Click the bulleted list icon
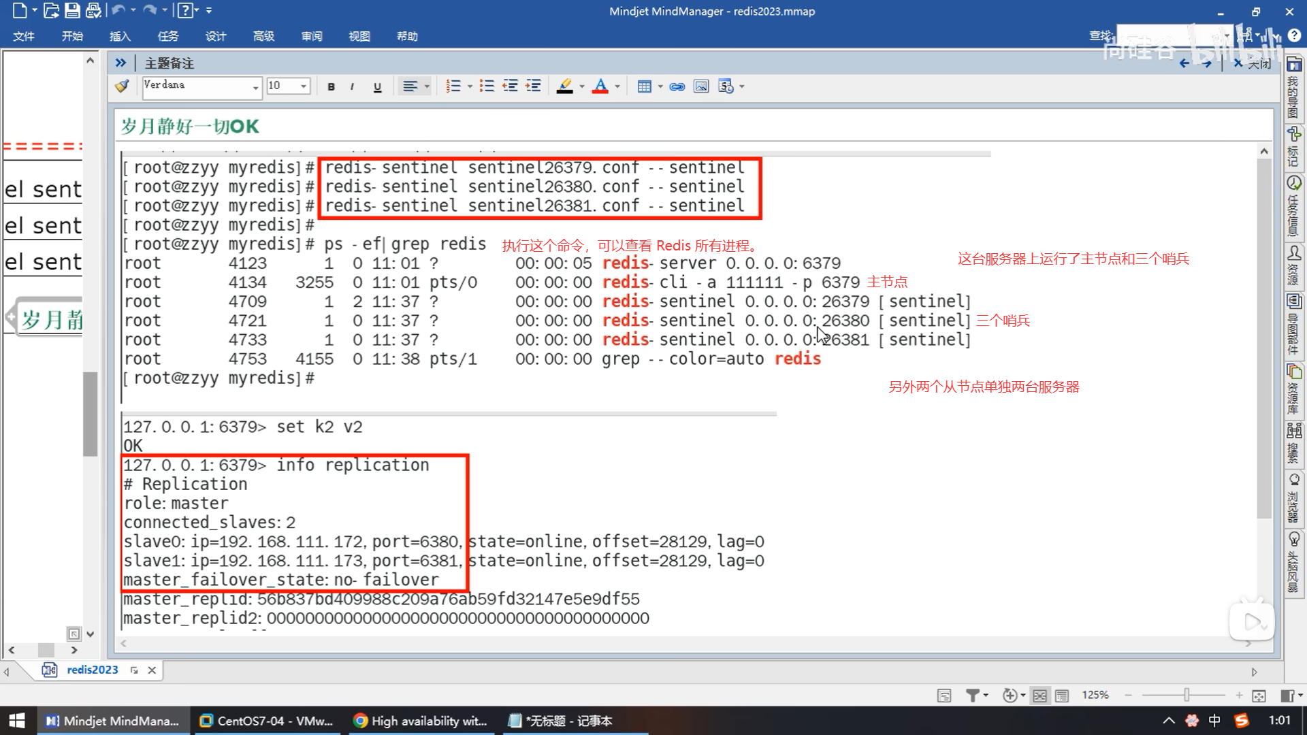This screenshot has height=735, width=1307. click(486, 86)
